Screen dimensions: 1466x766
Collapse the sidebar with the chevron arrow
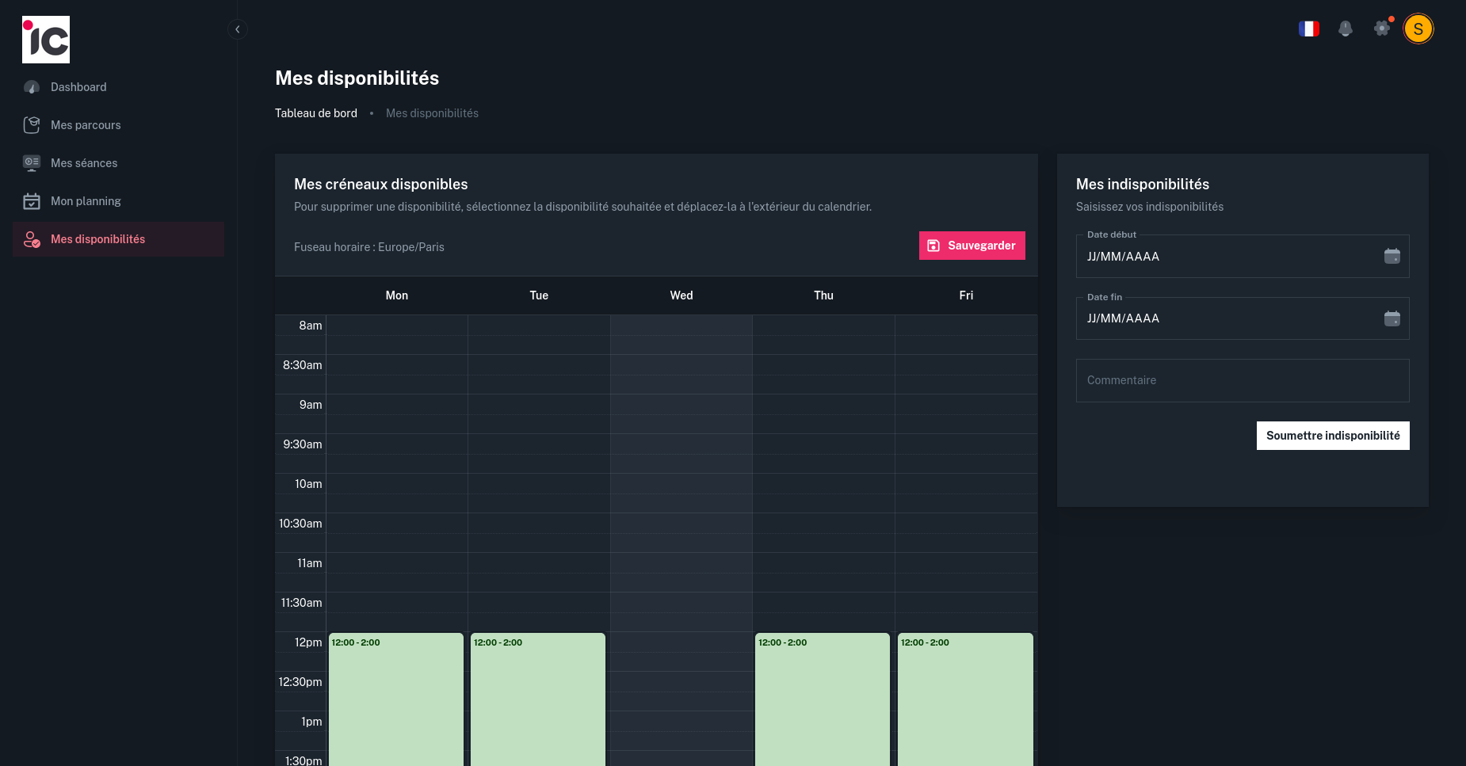click(x=237, y=29)
